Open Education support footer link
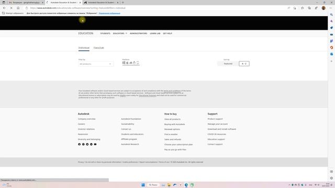 click(x=216, y=139)
